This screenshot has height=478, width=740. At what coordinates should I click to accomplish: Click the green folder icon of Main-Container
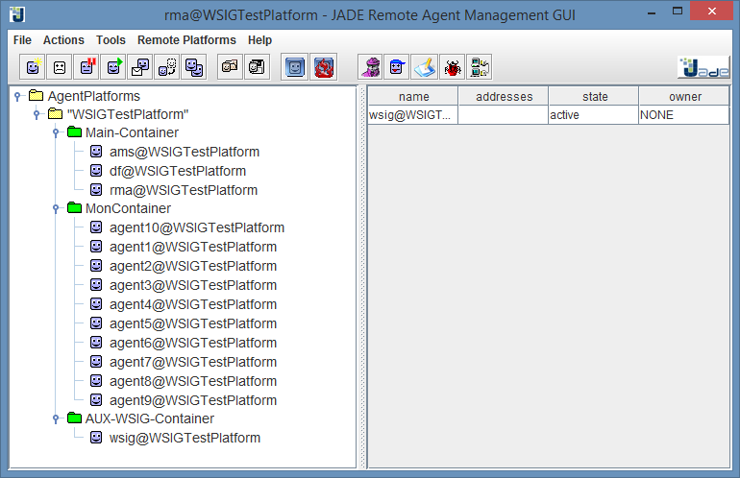(75, 131)
